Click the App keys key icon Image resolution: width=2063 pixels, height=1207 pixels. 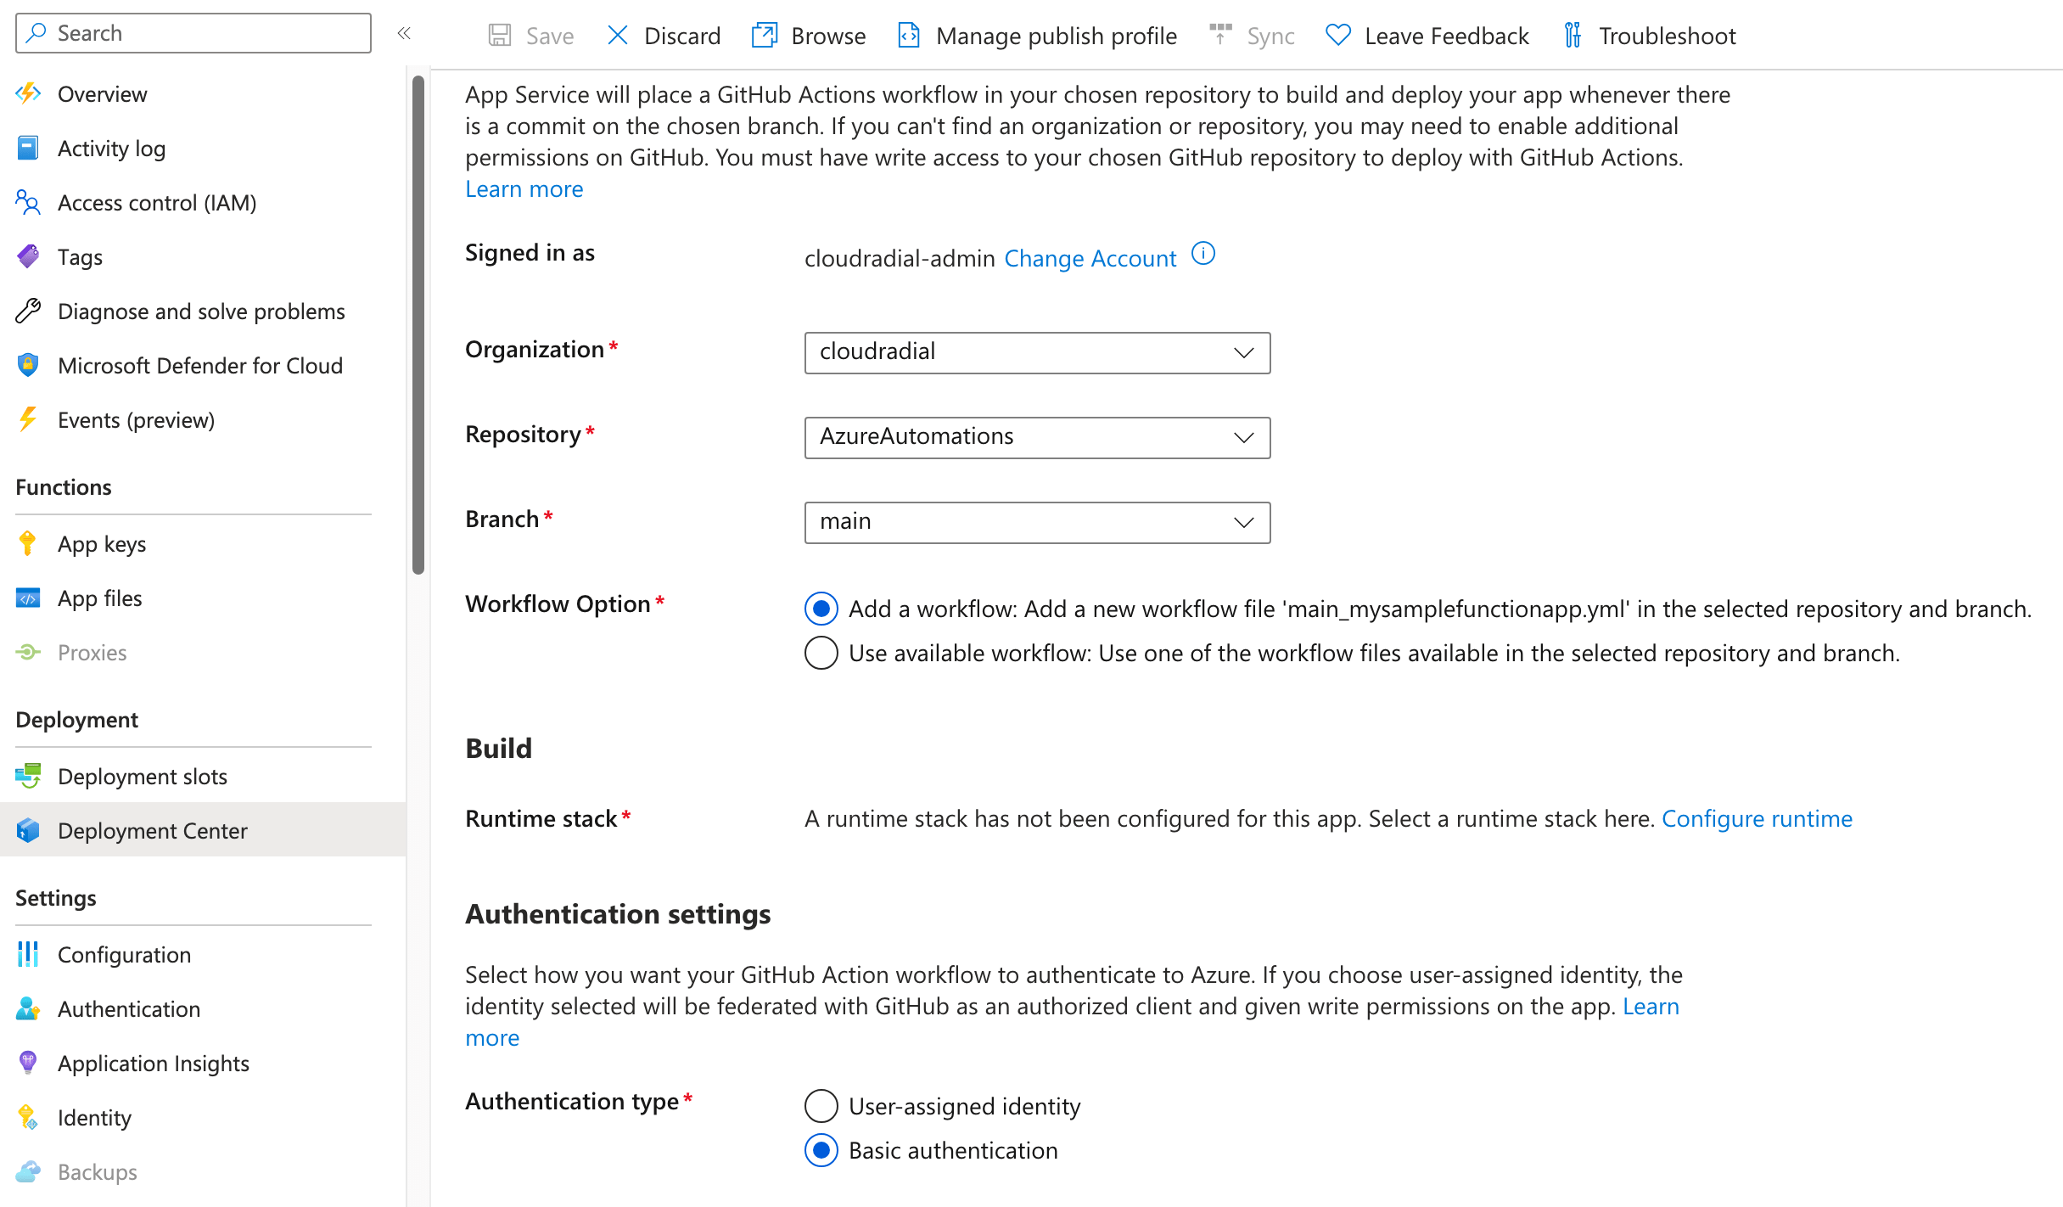pos(27,543)
